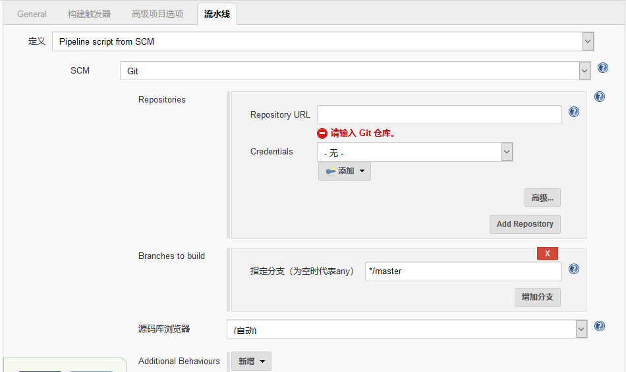Switch to the General tab
Screen dimensions: 626x372
pyautogui.click(x=32, y=14)
